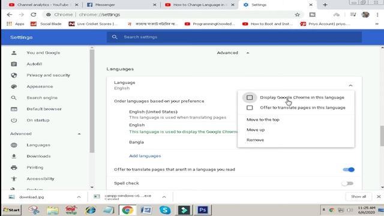The image size is (384, 216).
Task: Open ProgrammingKnowledge bookmark
Action: click(x=209, y=24)
